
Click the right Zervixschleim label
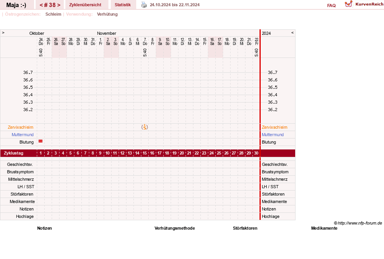274,127
